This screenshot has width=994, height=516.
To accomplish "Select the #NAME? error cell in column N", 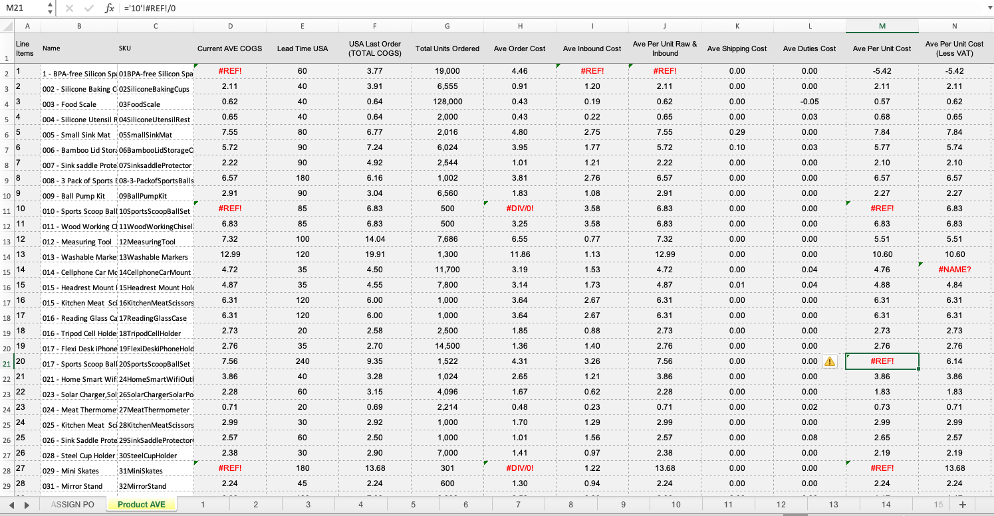I will tap(955, 270).
